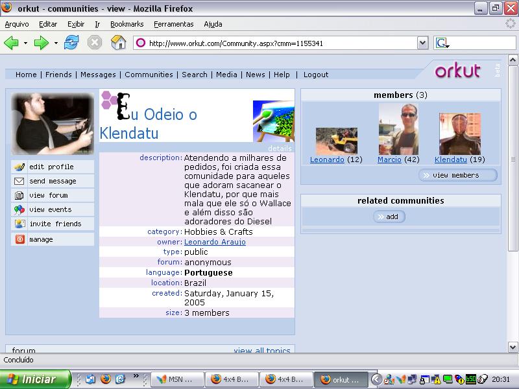Open the Arquivo menu

[17, 24]
